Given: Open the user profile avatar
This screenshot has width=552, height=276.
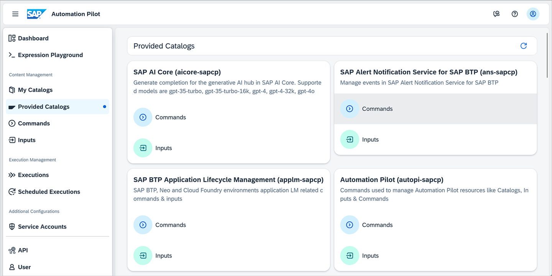Looking at the screenshot, I should point(533,14).
